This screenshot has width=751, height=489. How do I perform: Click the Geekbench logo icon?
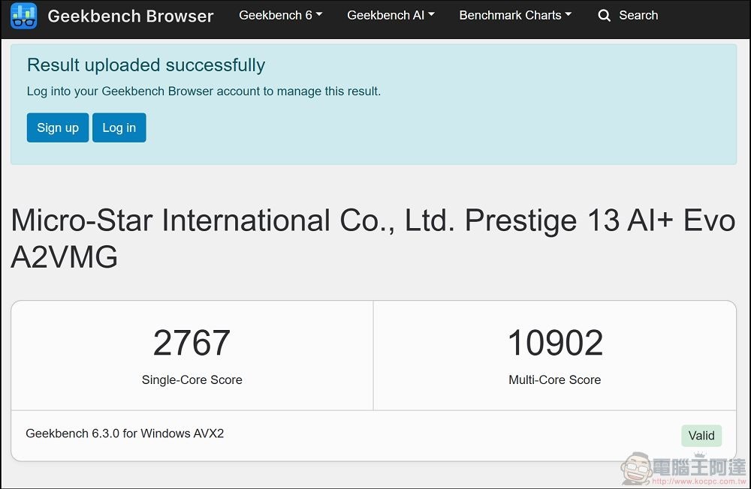pos(23,16)
